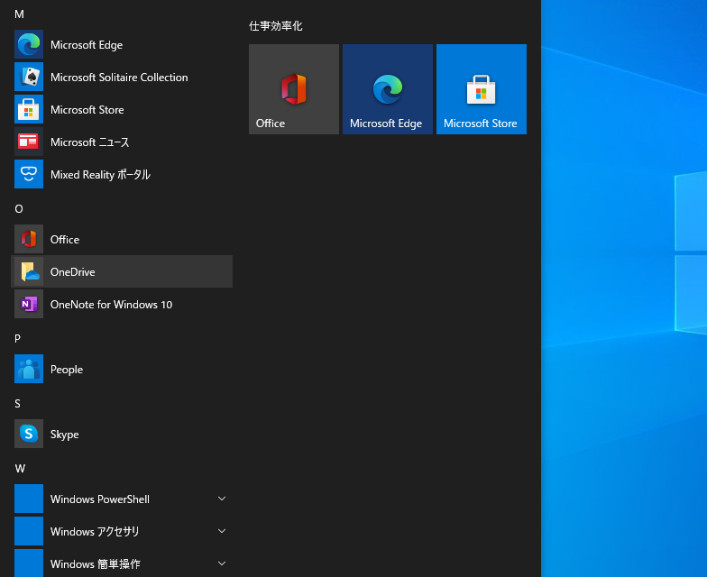This screenshot has width=707, height=577.
Task: Click the Windows アクセサリ folder icon
Action: (29, 531)
